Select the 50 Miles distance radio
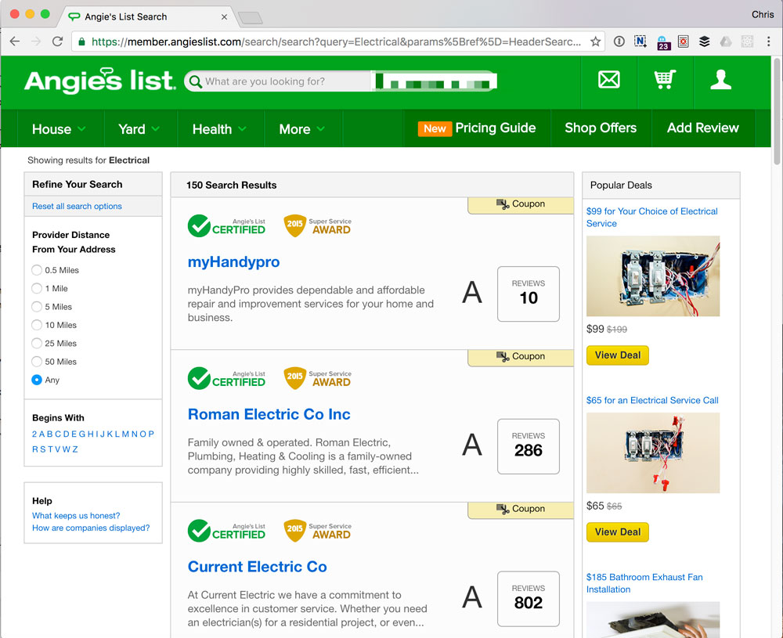Image resolution: width=783 pixels, height=638 pixels. click(37, 362)
